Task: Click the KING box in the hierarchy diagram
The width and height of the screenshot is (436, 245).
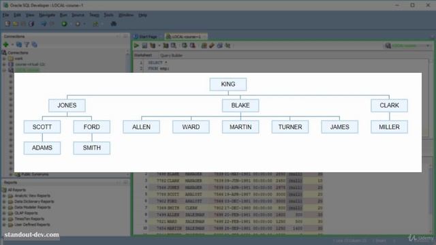Action: [x=228, y=84]
